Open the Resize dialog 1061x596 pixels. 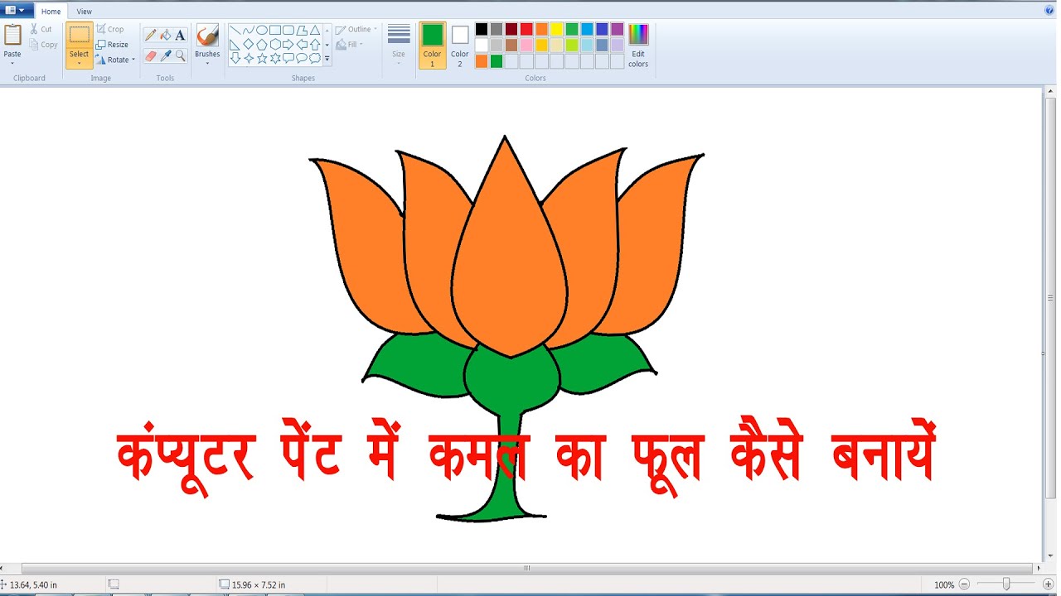tap(112, 45)
